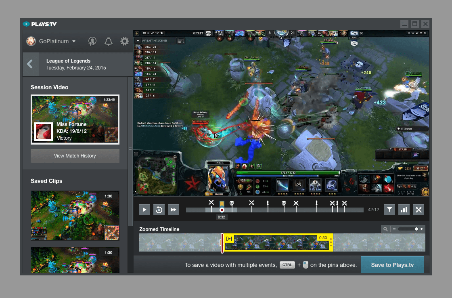
Task: Click the 0:30 clip length label
Action: click(323, 238)
